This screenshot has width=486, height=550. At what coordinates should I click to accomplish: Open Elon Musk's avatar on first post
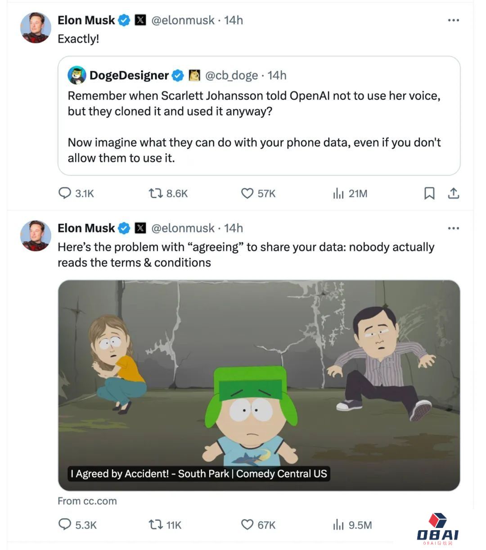pos(36,28)
